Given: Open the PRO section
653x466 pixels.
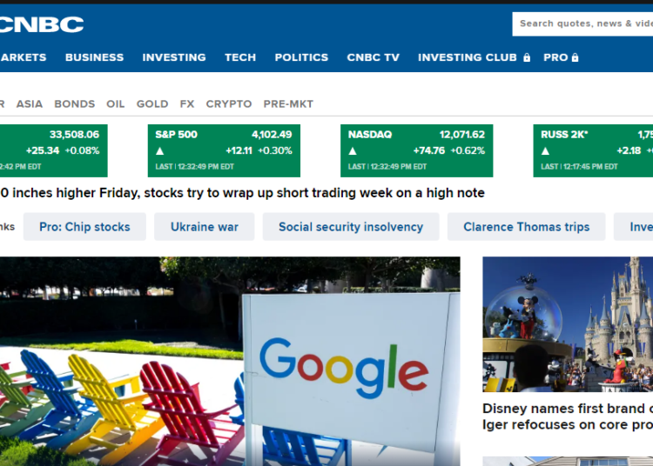Looking at the screenshot, I should click(555, 57).
